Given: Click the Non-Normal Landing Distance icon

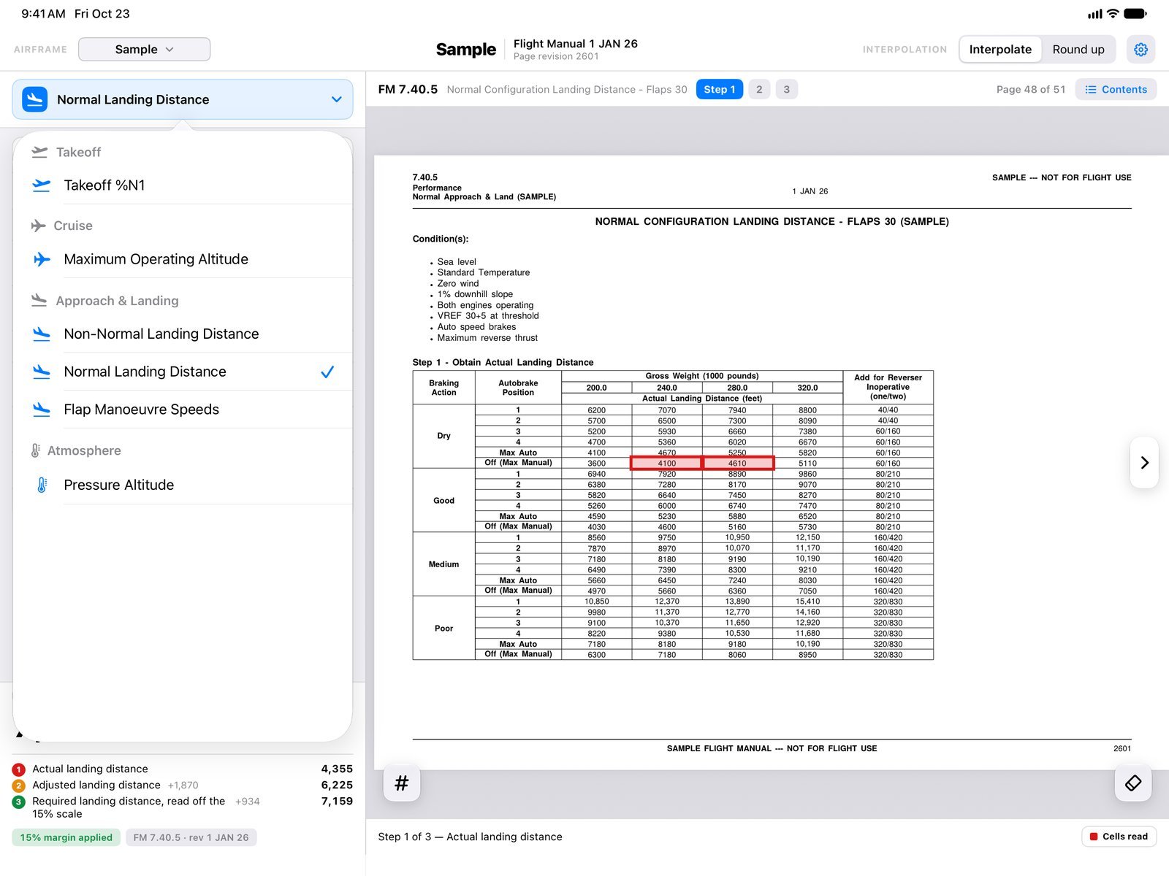Looking at the screenshot, I should (42, 334).
